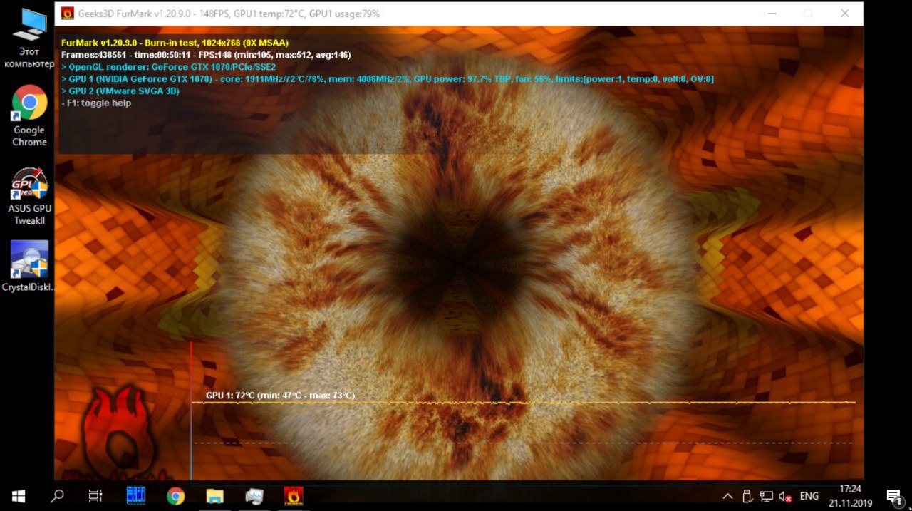This screenshot has height=511, width=912.
Task: Click the FurMark icon in the title bar
Action: coord(67,14)
